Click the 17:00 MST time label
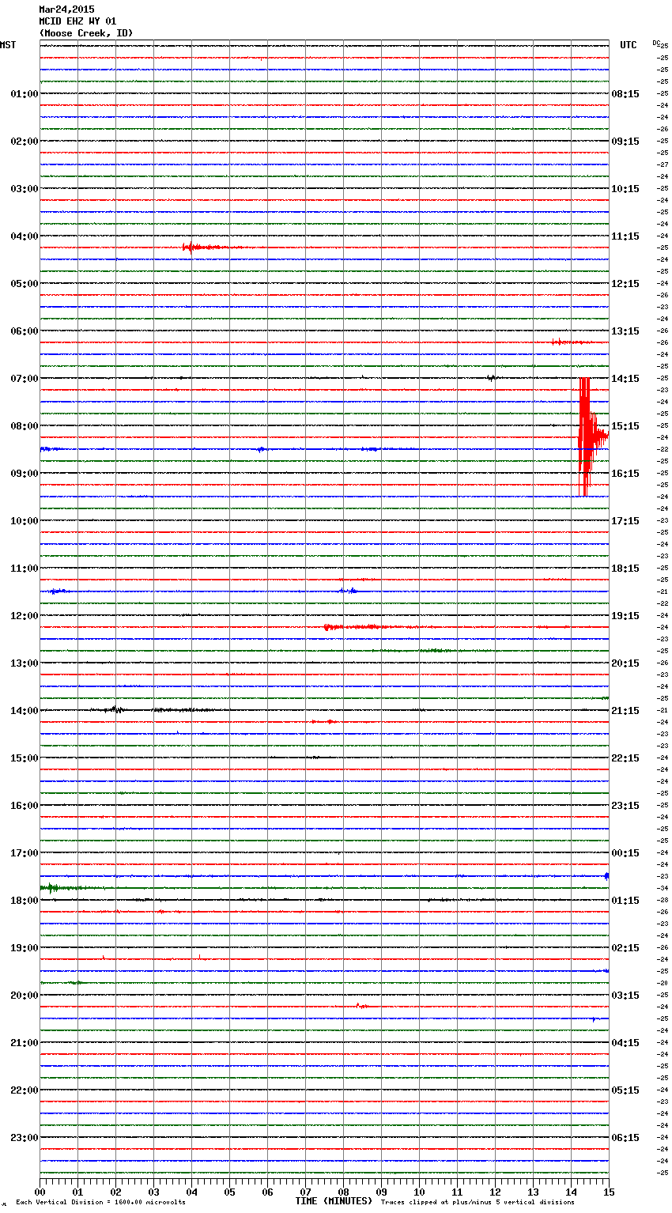The height and width of the screenshot is (1213, 672). click(x=24, y=853)
